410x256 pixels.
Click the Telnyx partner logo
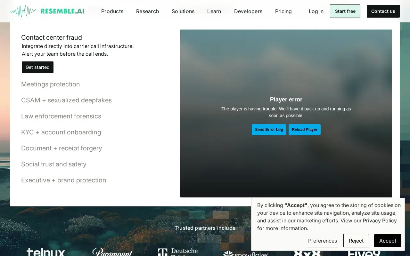pos(46,252)
